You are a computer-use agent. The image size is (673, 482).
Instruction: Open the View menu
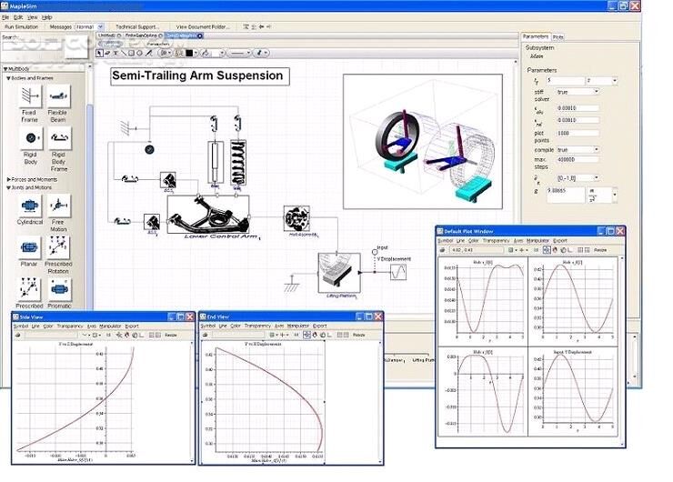pos(33,16)
